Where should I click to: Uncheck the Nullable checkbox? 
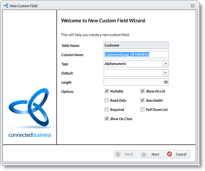tap(107, 91)
